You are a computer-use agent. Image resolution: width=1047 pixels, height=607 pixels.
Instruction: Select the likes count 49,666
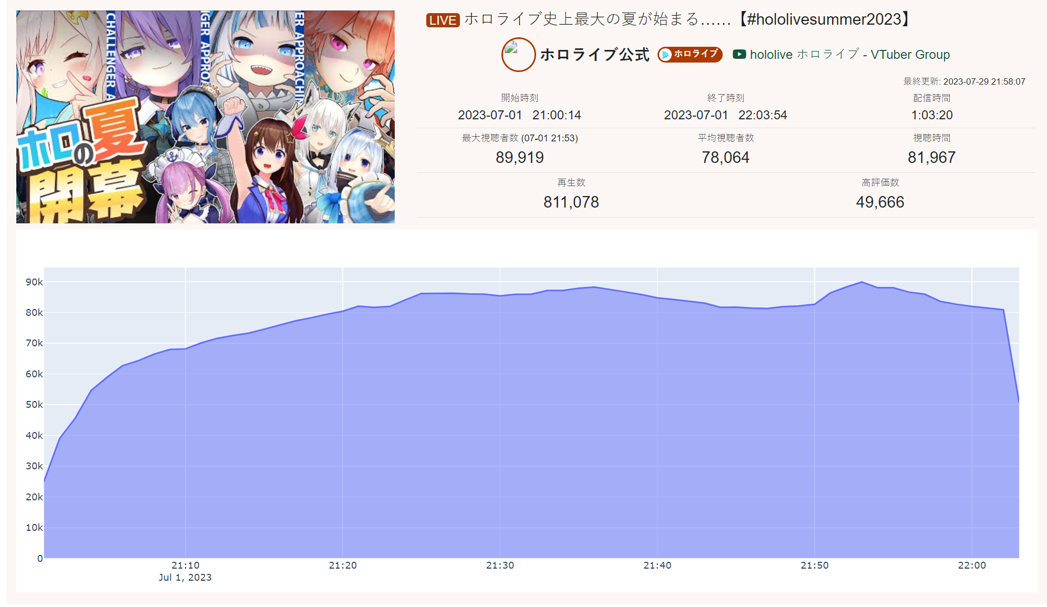pyautogui.click(x=880, y=202)
